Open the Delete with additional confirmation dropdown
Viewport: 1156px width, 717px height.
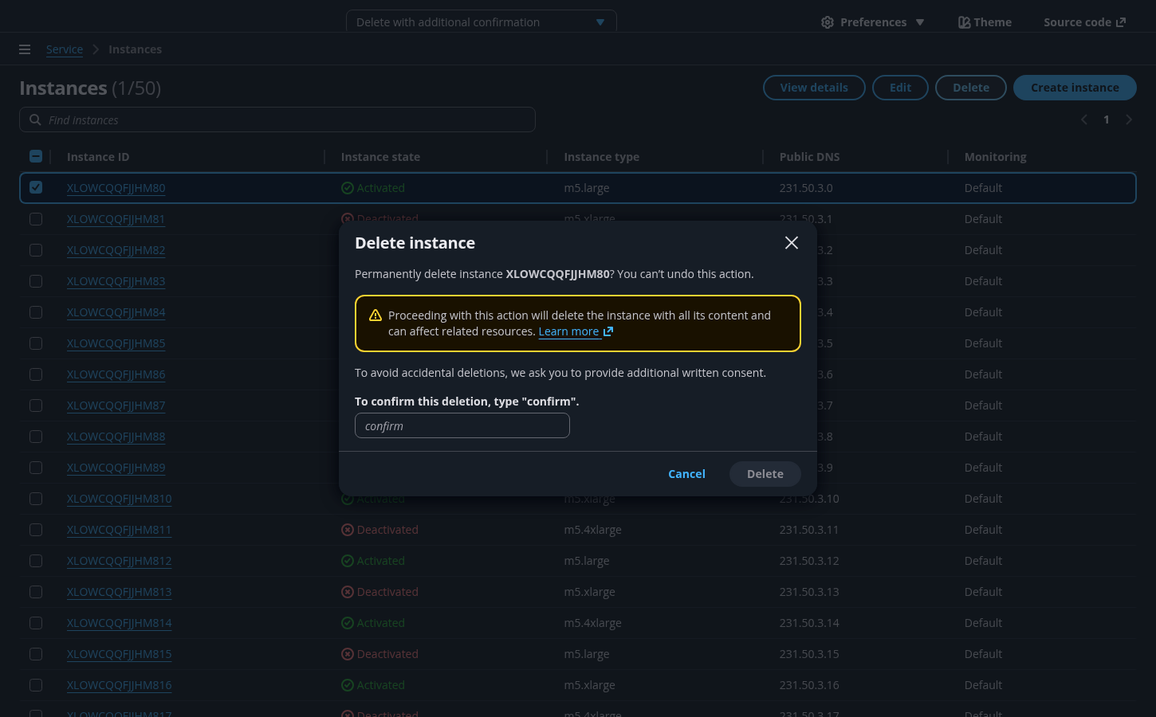coord(481,22)
